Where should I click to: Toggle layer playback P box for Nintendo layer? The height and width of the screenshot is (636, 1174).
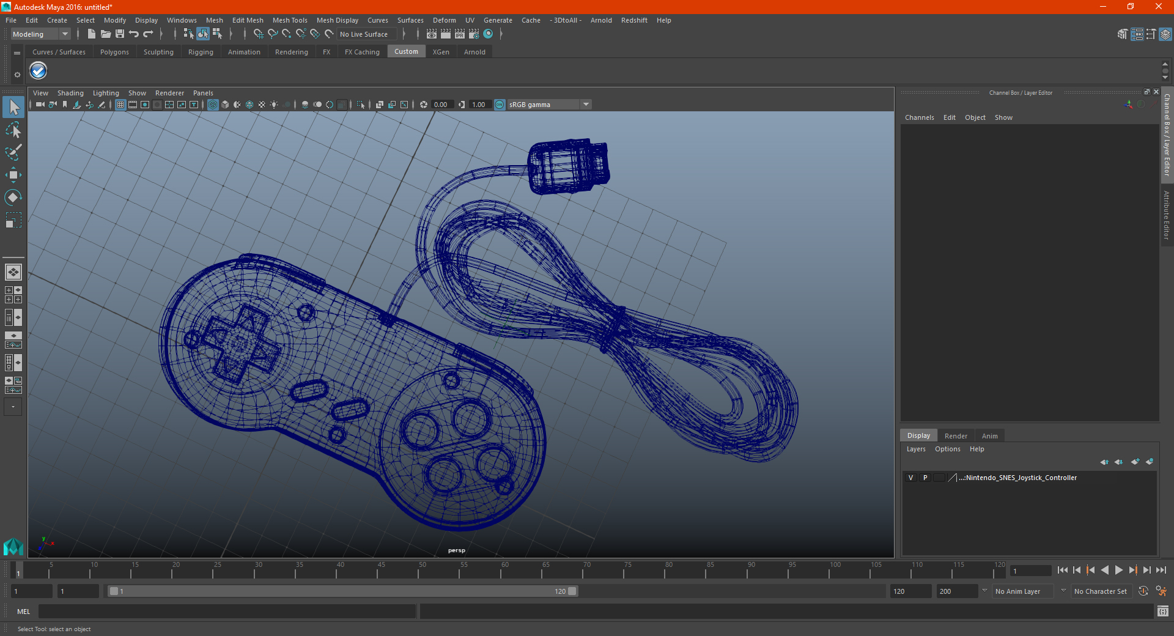click(925, 478)
